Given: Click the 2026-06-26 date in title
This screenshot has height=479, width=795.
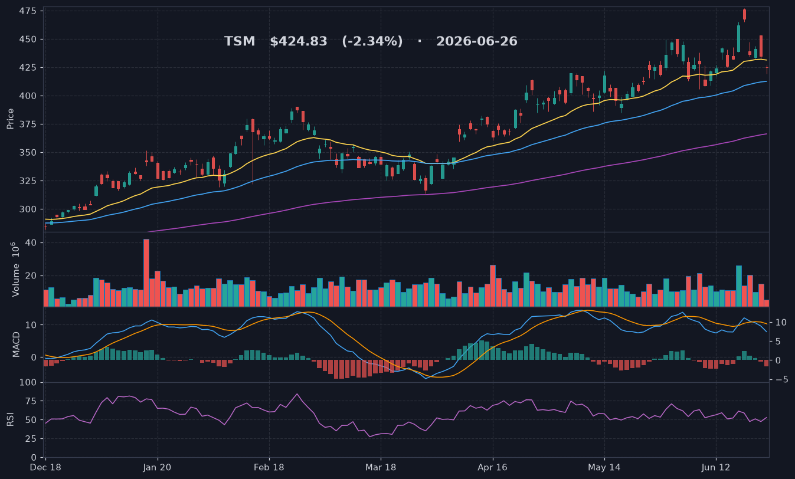Looking at the screenshot, I should pyautogui.click(x=477, y=41).
